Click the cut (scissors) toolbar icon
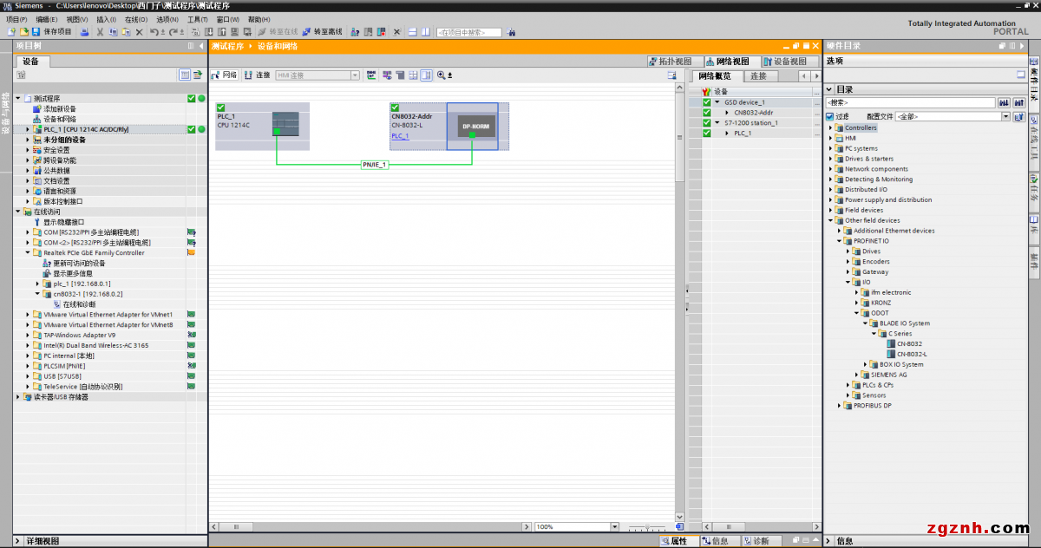Screen dimensions: 1041x548 [x=100, y=32]
